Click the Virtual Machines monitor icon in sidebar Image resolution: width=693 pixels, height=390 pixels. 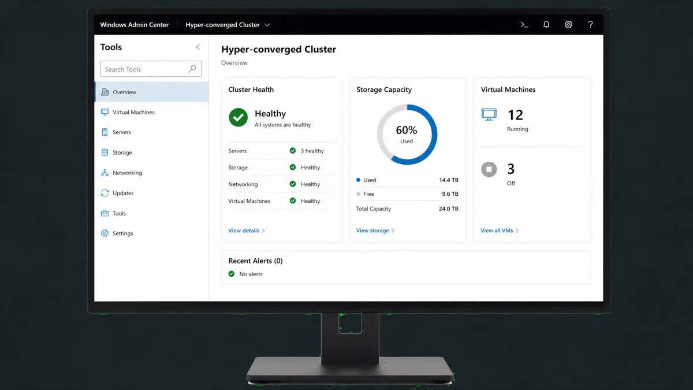click(x=105, y=112)
